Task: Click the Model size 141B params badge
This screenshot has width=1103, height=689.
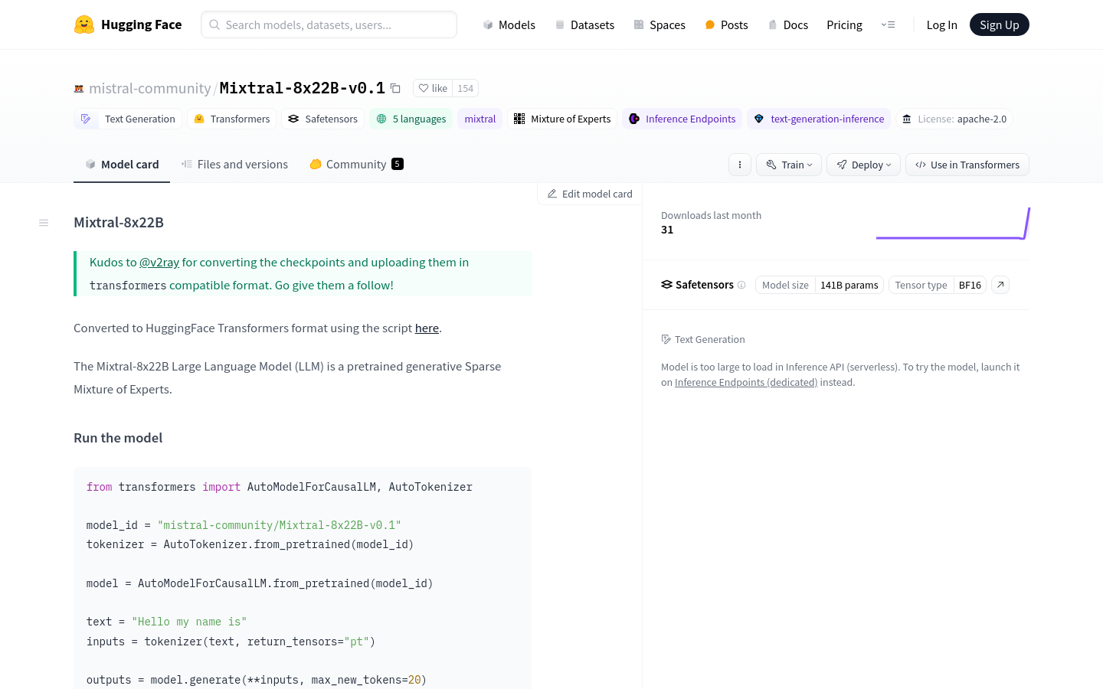Action: tap(820, 285)
